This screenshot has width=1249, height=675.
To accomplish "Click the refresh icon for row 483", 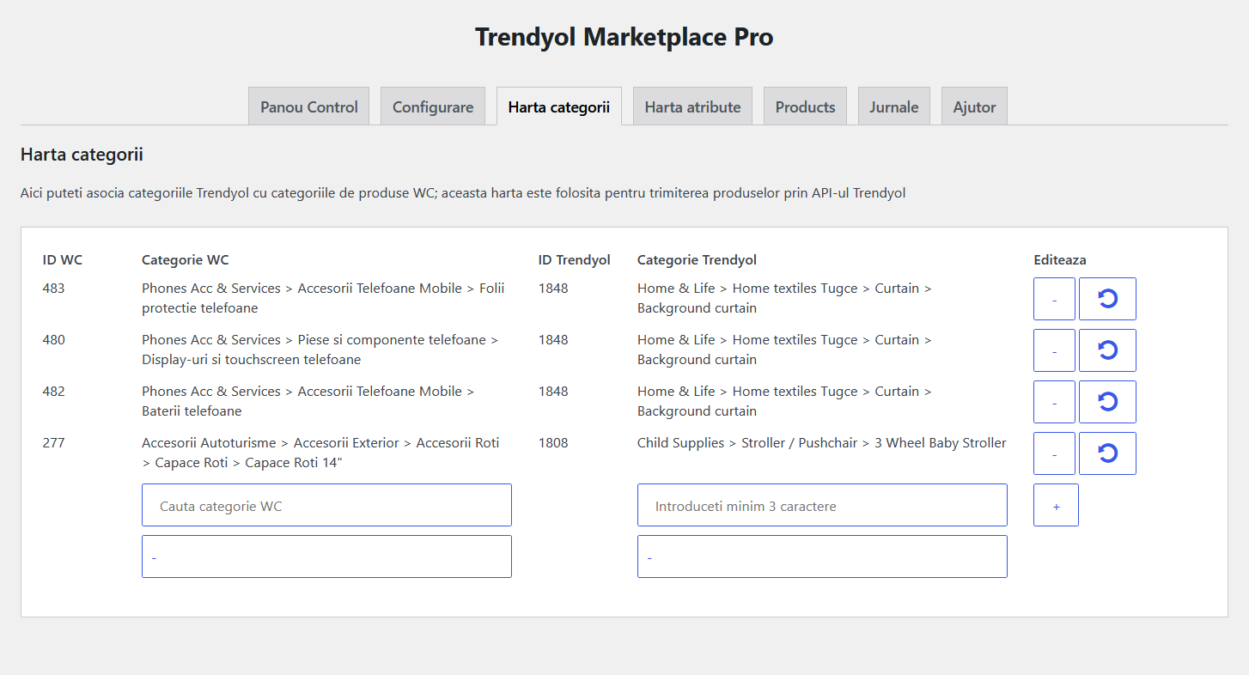I will coord(1107,299).
